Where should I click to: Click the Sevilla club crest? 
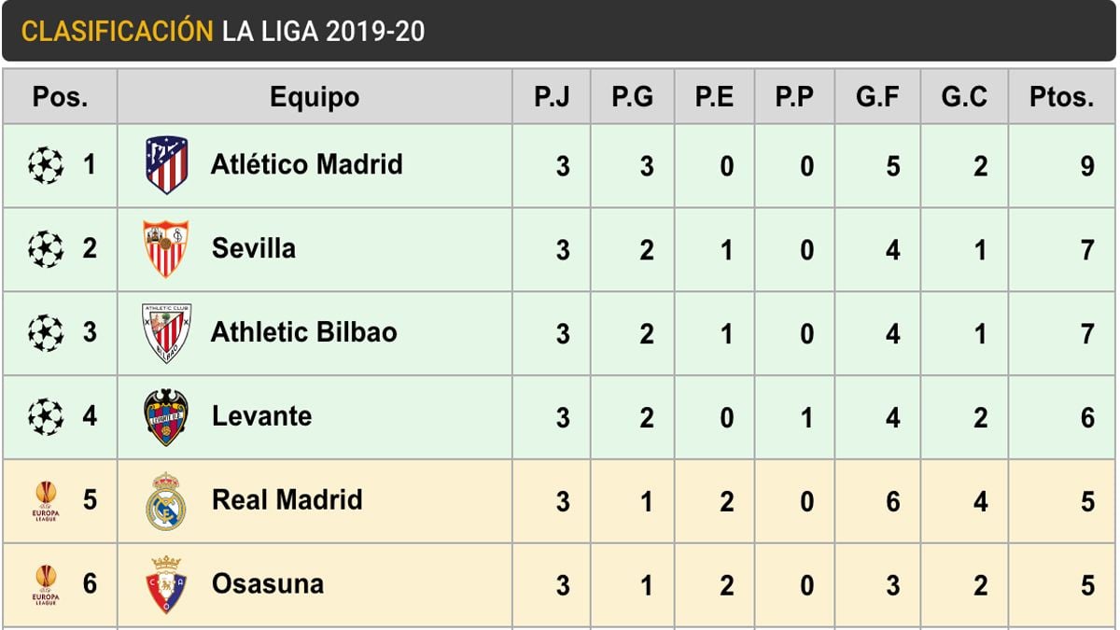click(x=165, y=249)
